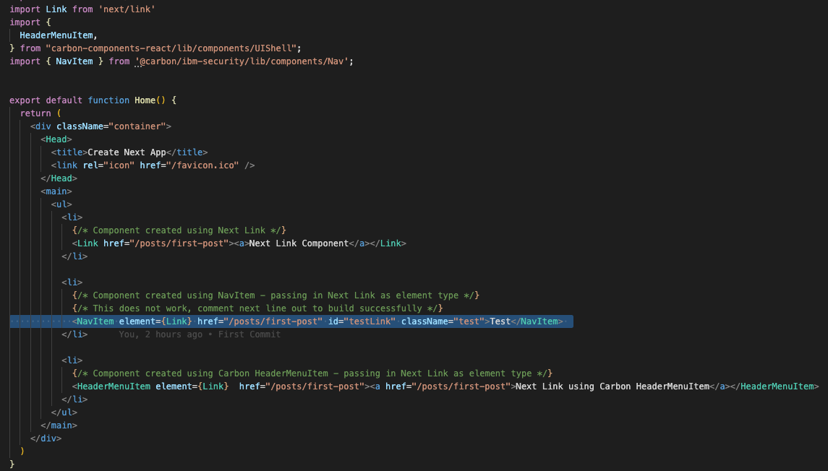This screenshot has height=471, width=828.
Task: Click comment about Carbon HeaderMenuItem
Action: [312, 373]
